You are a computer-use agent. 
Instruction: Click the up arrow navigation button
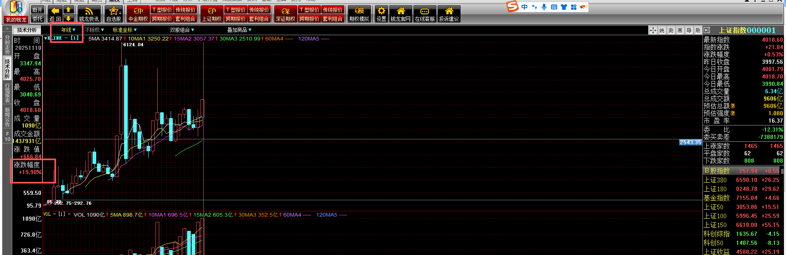[69, 9]
